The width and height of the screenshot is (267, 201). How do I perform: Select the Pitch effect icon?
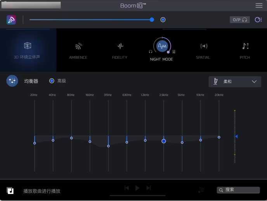(245, 46)
